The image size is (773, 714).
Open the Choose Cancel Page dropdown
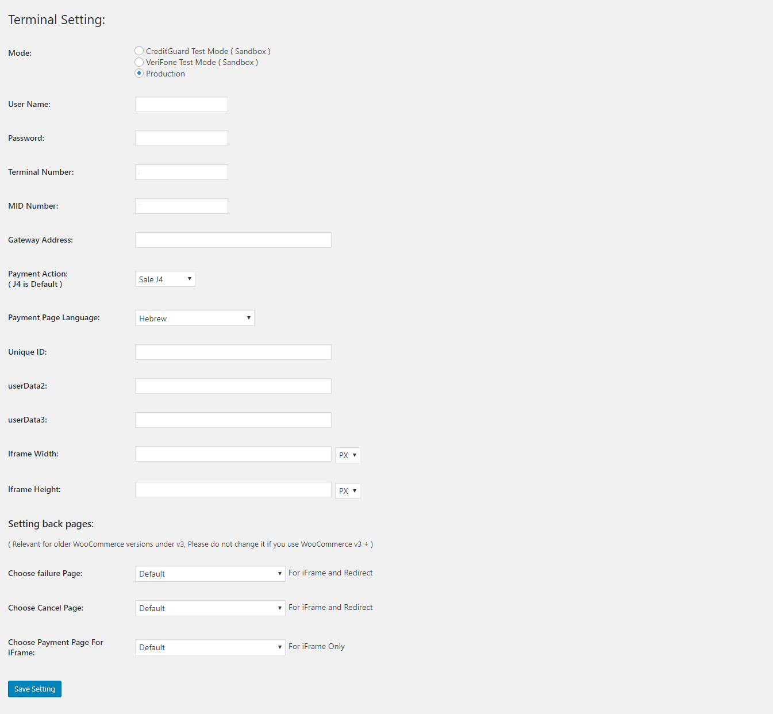point(210,608)
